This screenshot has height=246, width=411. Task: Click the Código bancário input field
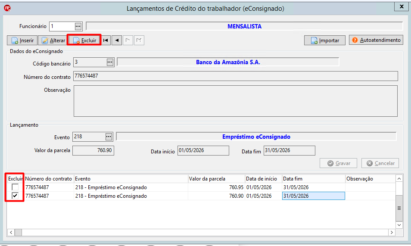pos(90,62)
